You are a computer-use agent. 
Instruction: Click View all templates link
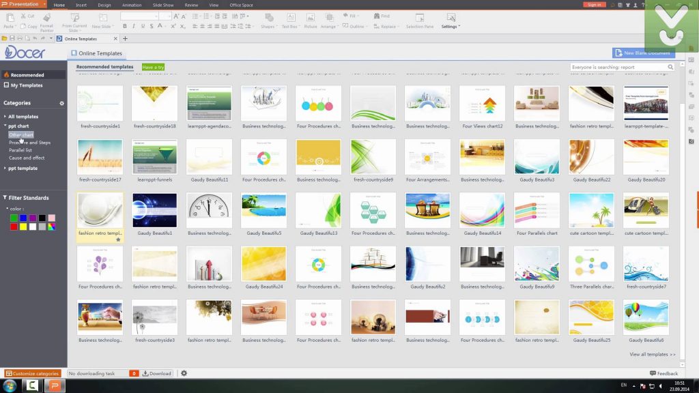652,354
